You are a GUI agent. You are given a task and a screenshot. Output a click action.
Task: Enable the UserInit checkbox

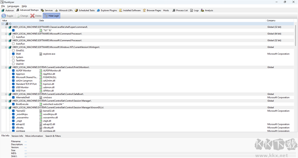click(13, 64)
